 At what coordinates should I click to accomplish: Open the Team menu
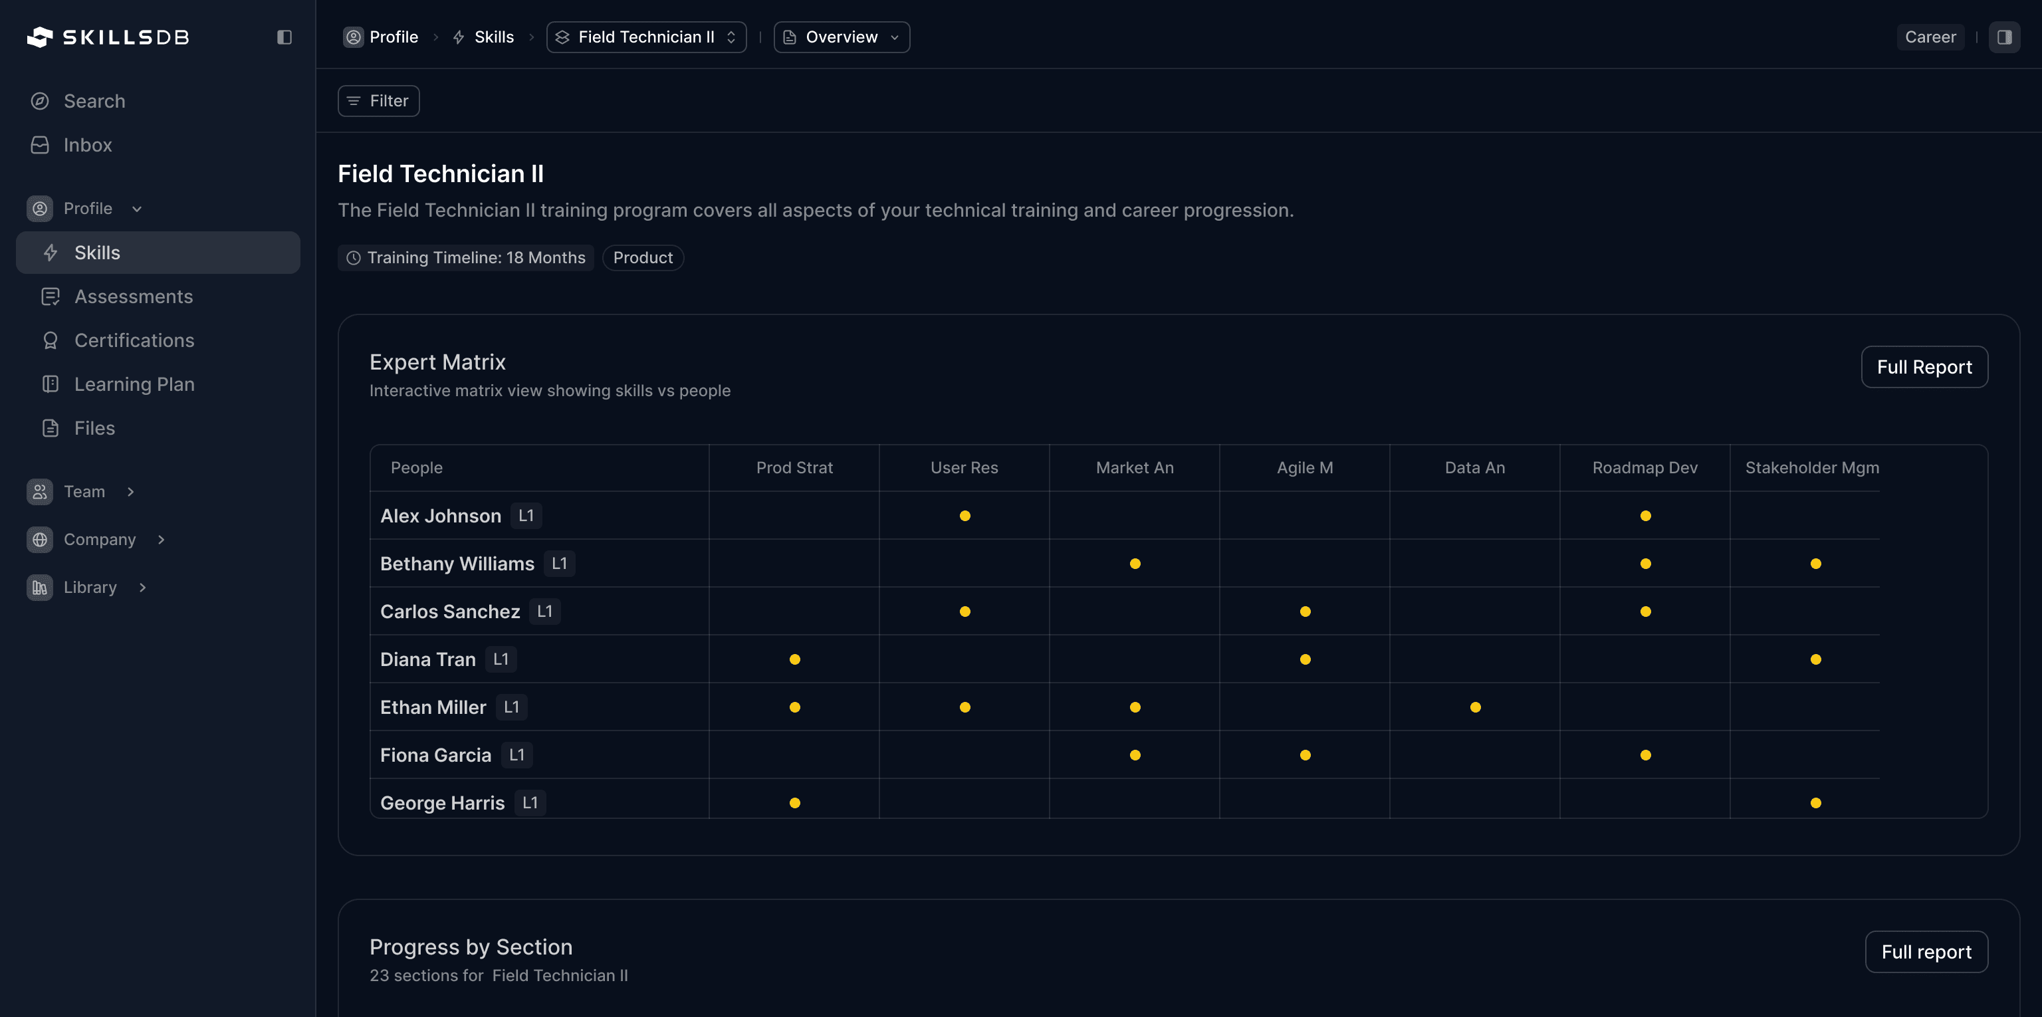tap(83, 491)
